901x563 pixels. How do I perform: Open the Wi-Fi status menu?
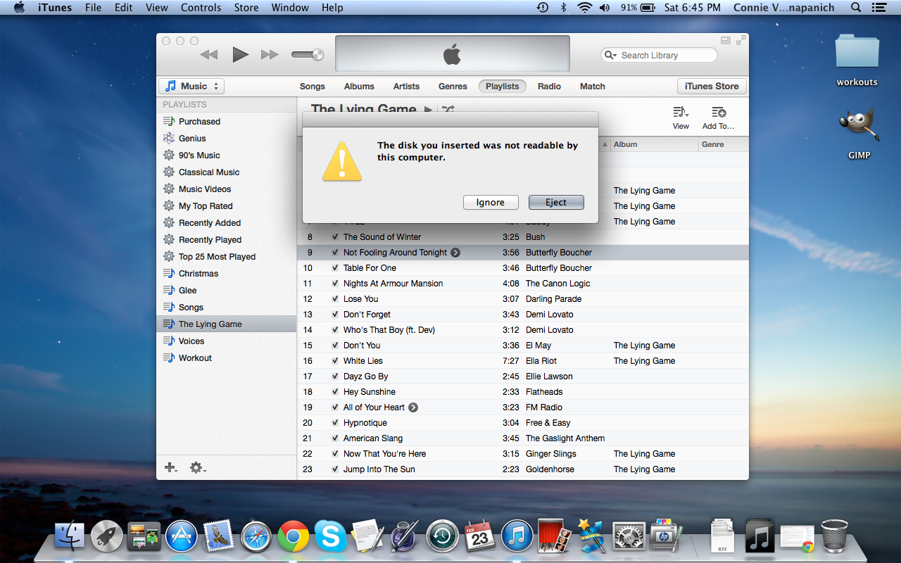(584, 8)
